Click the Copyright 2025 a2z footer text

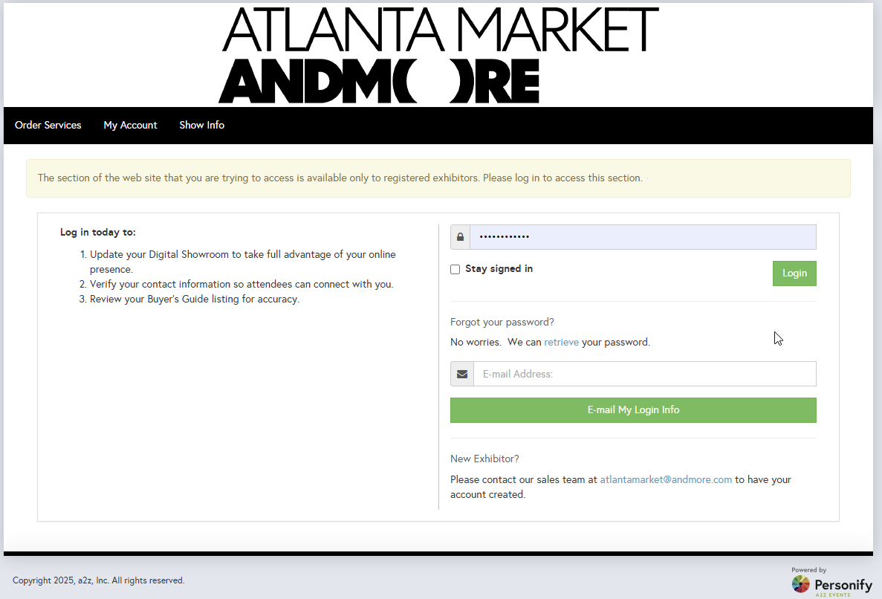click(98, 580)
